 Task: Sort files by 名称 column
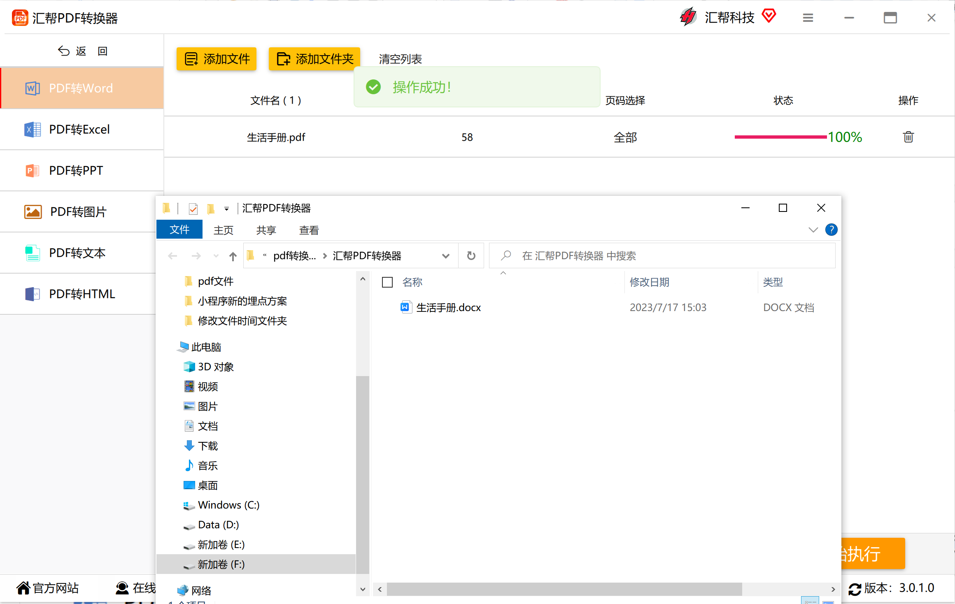pyautogui.click(x=412, y=282)
